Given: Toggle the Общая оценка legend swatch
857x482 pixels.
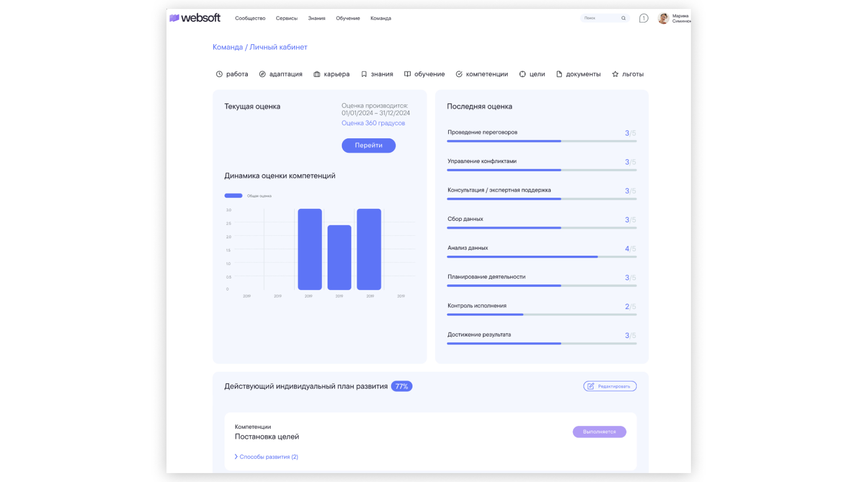Looking at the screenshot, I should [233, 195].
